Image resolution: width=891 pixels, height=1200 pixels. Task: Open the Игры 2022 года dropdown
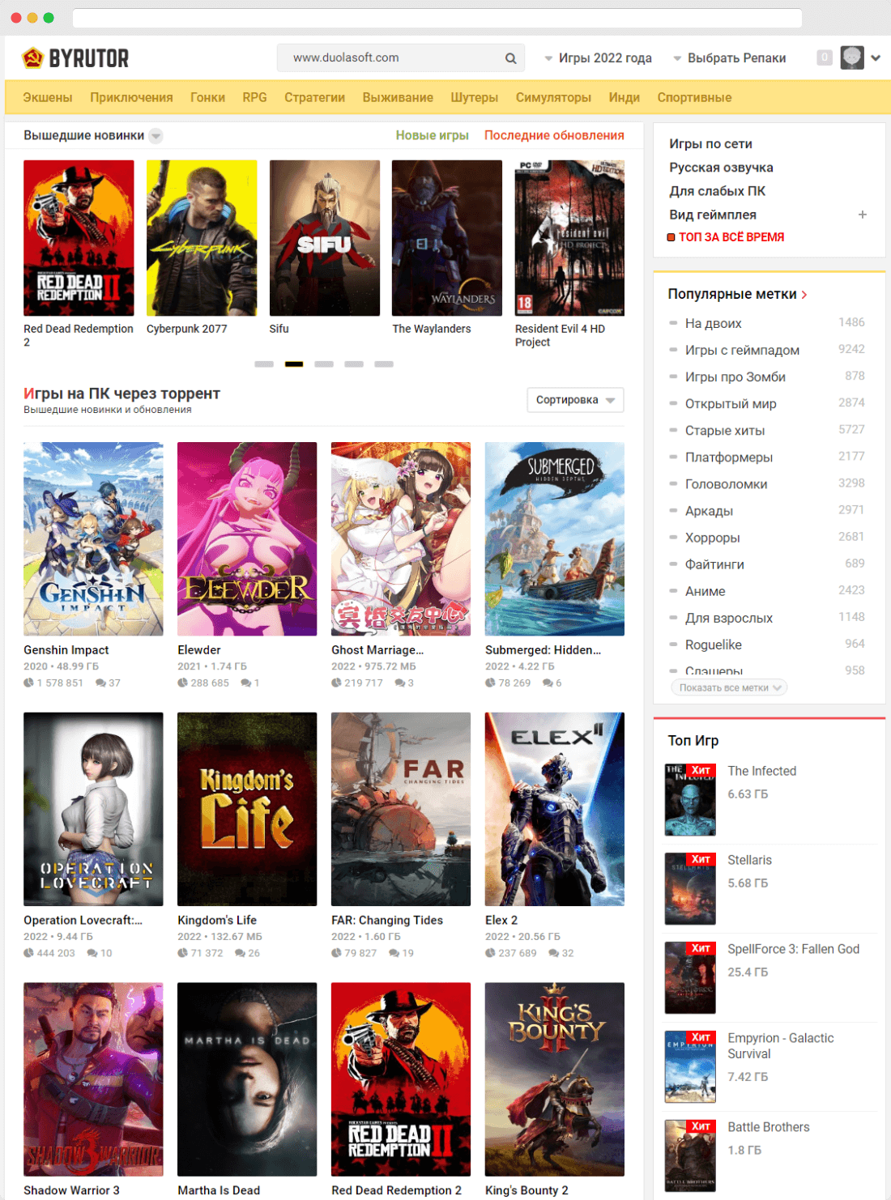(598, 58)
